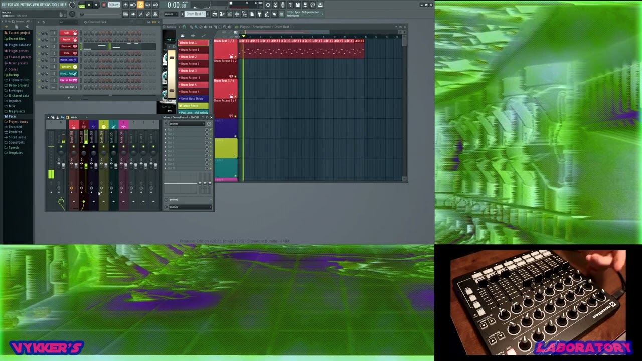Mute the Pro 64 channel LED

[x=39, y=40]
